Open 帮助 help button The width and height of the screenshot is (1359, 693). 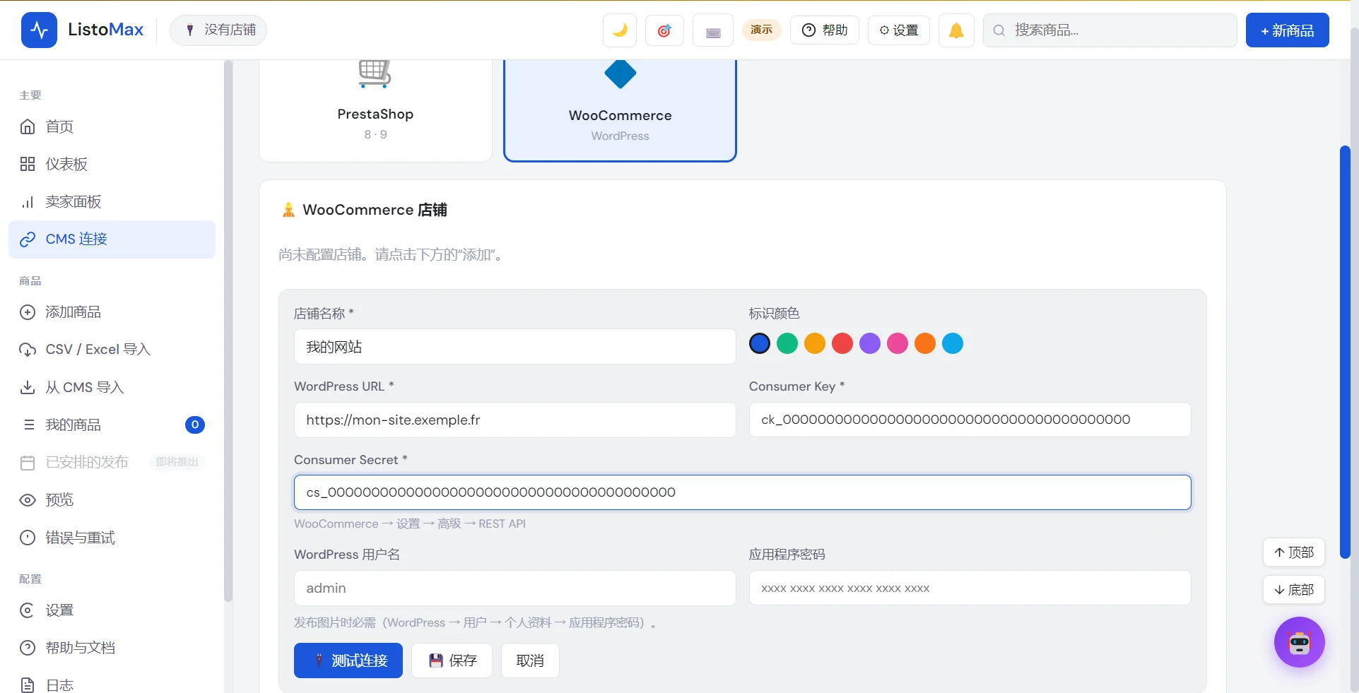(825, 30)
